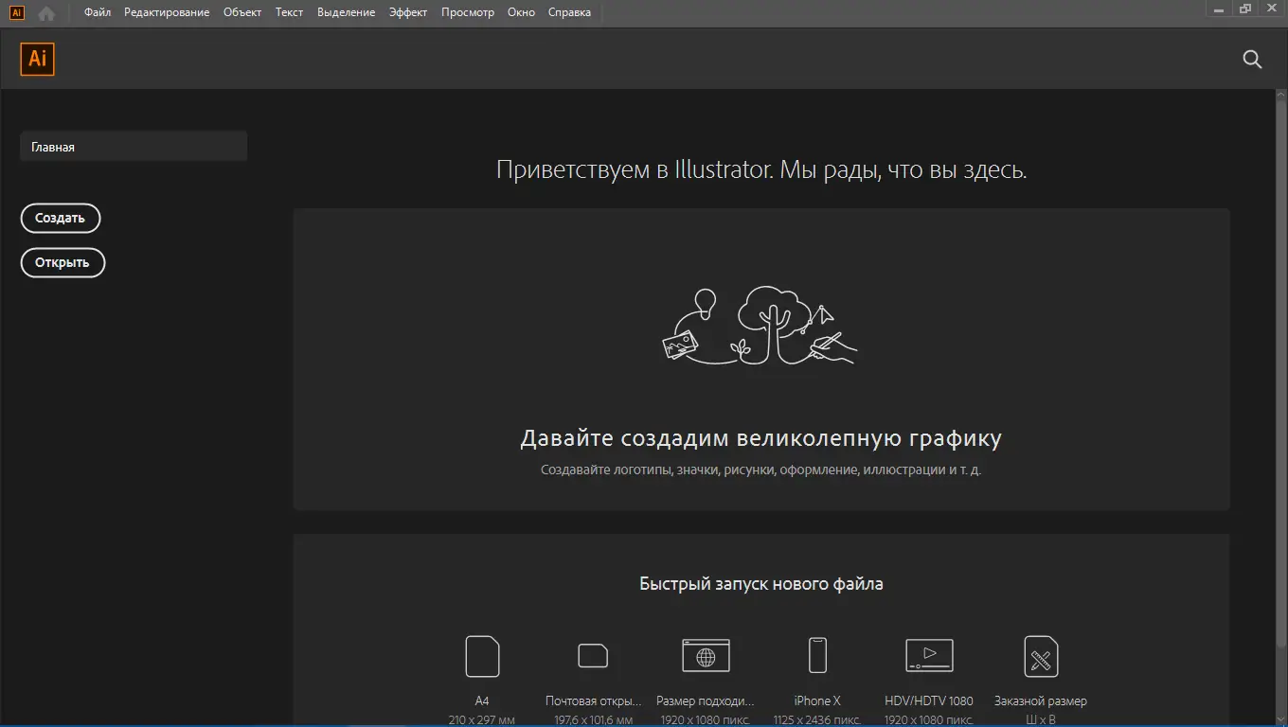This screenshot has width=1288, height=727.
Task: Open the Справка menu
Action: (569, 12)
